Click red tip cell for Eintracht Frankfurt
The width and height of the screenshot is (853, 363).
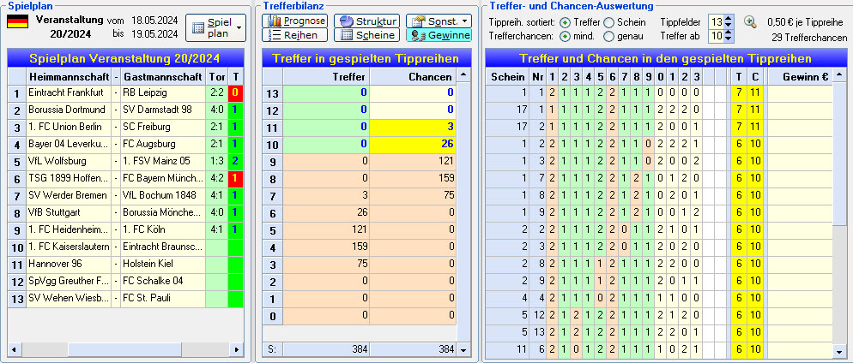235,92
